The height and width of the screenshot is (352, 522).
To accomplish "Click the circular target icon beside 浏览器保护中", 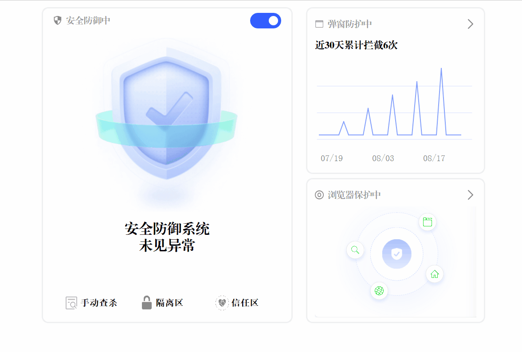I will 319,195.
